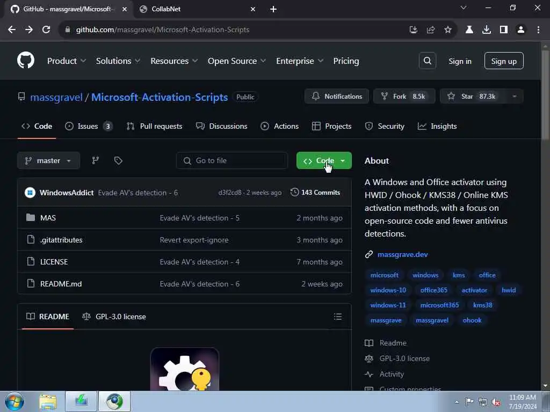Switch to Projects tab

[x=332, y=126]
